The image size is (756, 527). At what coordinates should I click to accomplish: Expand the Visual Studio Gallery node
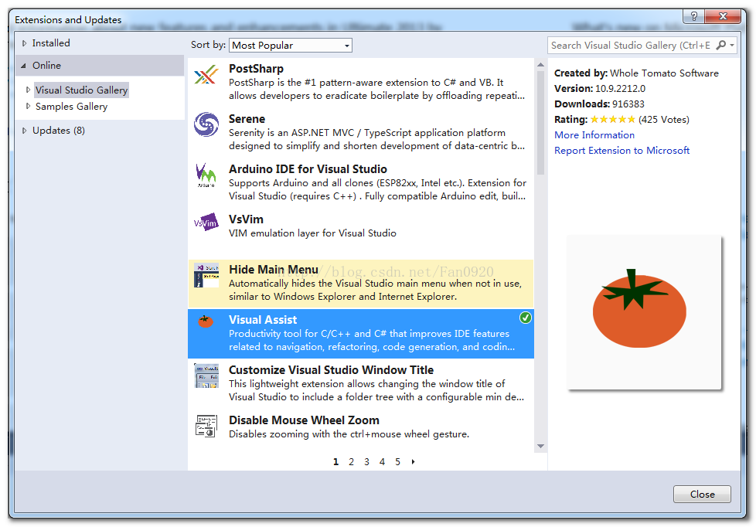point(28,90)
